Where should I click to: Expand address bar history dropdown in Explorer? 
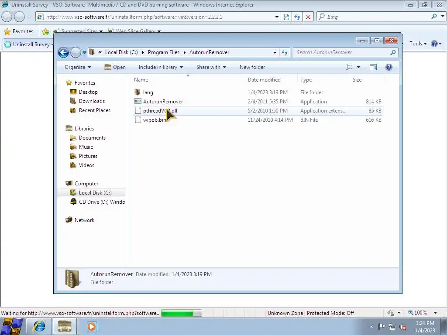(x=275, y=53)
